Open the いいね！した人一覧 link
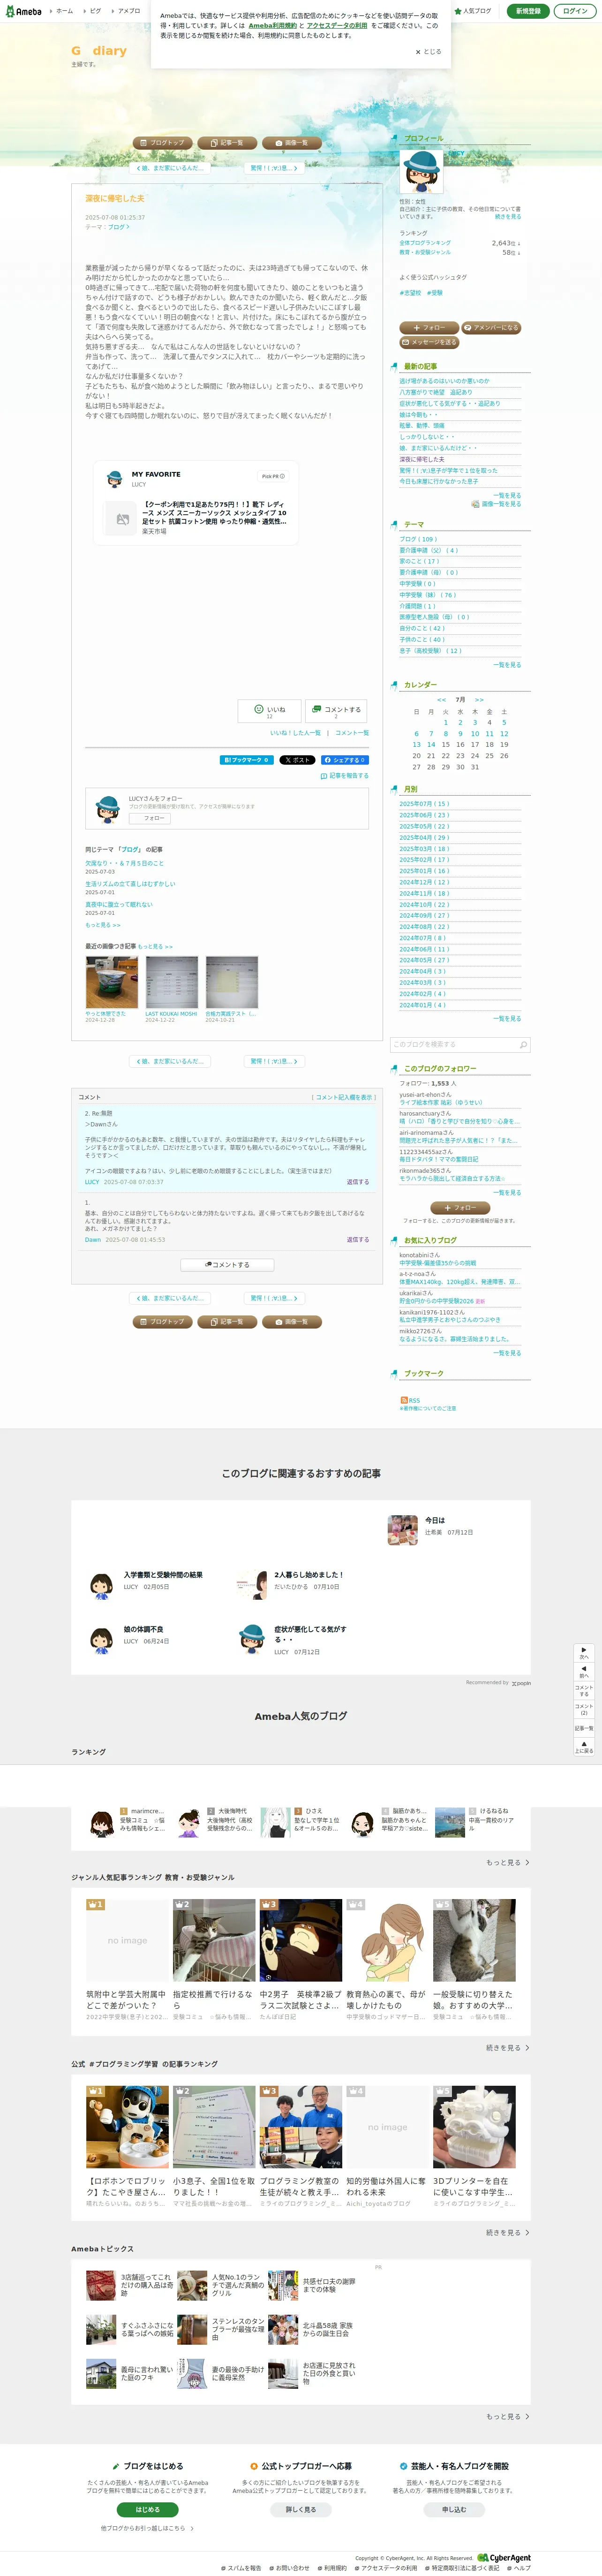Viewport: 602px width, 2576px height. (x=295, y=733)
